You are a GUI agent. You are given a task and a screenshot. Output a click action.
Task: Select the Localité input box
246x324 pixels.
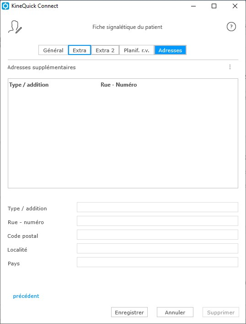coord(157,248)
